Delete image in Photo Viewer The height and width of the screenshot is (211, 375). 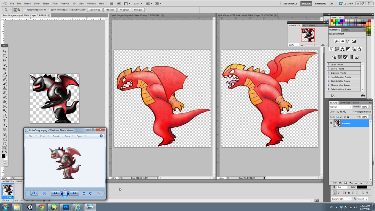(x=99, y=193)
